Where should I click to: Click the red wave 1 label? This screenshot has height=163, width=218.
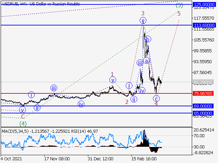click(x=112, y=74)
